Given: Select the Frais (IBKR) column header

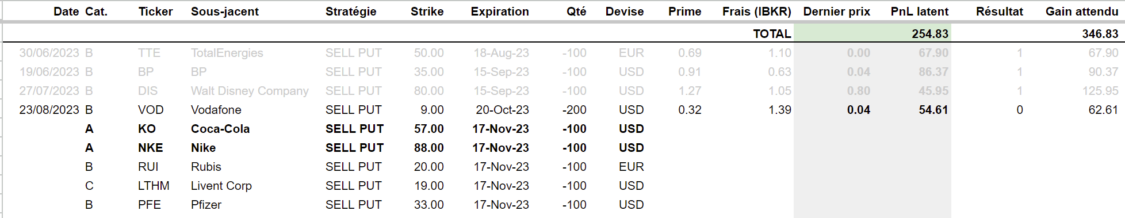Looking at the screenshot, I should pos(757,12).
